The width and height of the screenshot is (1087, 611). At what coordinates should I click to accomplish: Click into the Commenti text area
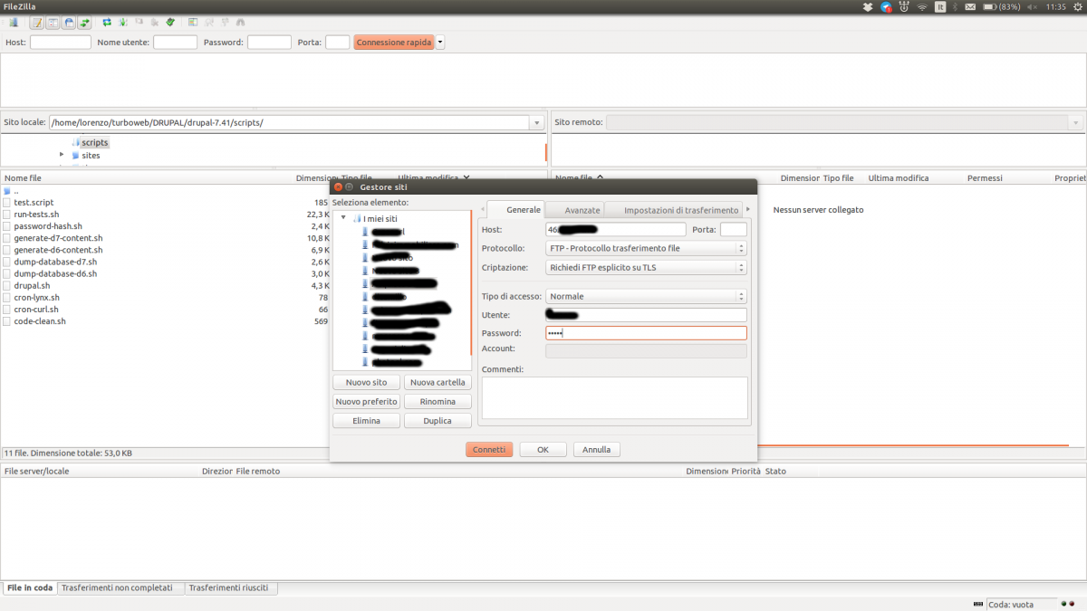614,397
